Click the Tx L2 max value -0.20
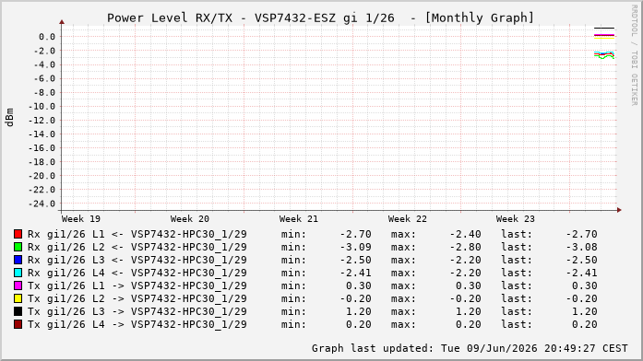Image resolution: width=643 pixels, height=361 pixels. pos(466,298)
